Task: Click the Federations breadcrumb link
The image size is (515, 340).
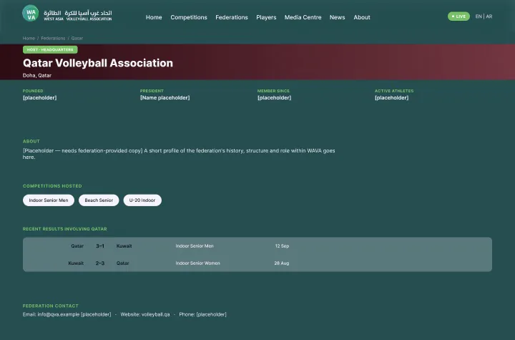Action: tap(53, 38)
